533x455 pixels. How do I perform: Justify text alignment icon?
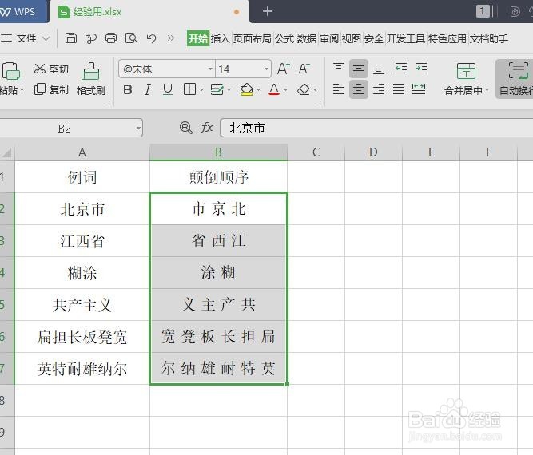399,89
